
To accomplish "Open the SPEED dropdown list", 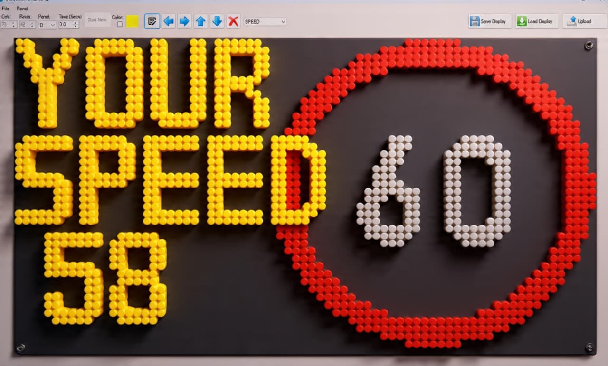I will point(265,21).
